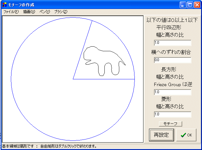202x150 pixels.
Task: Click the 菱形 ratio input field
Action: click(173, 114)
